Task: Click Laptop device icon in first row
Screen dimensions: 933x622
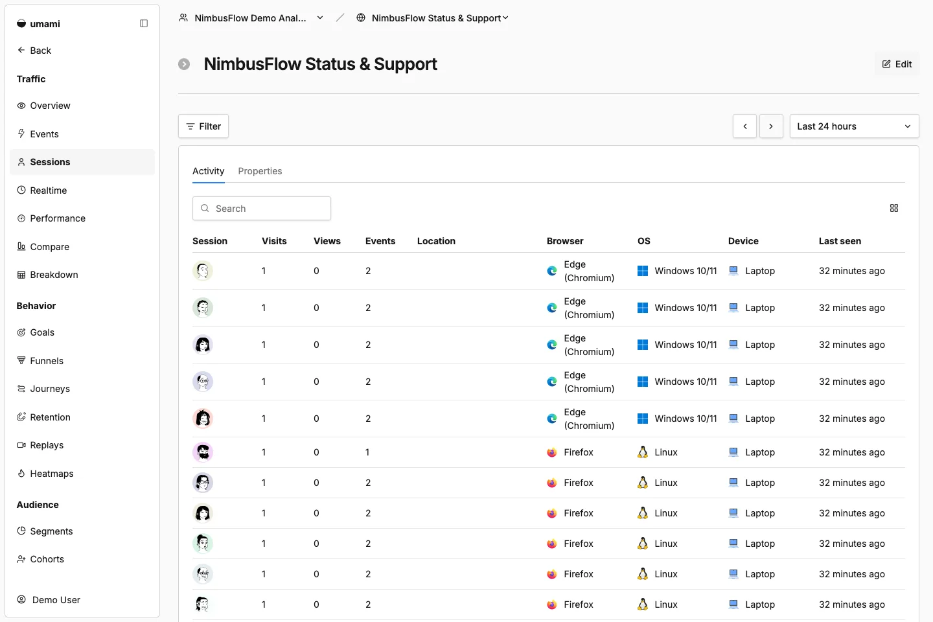Action: [733, 271]
